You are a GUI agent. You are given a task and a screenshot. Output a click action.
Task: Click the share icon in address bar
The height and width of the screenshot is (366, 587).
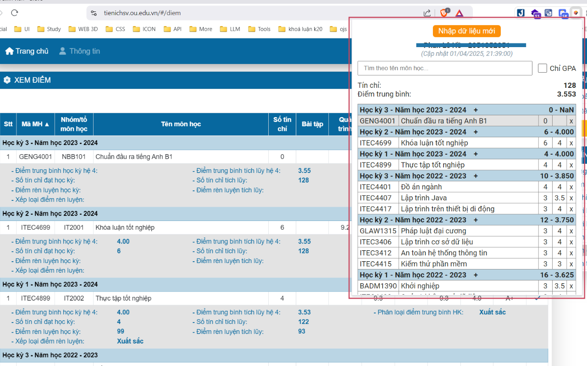point(427,13)
